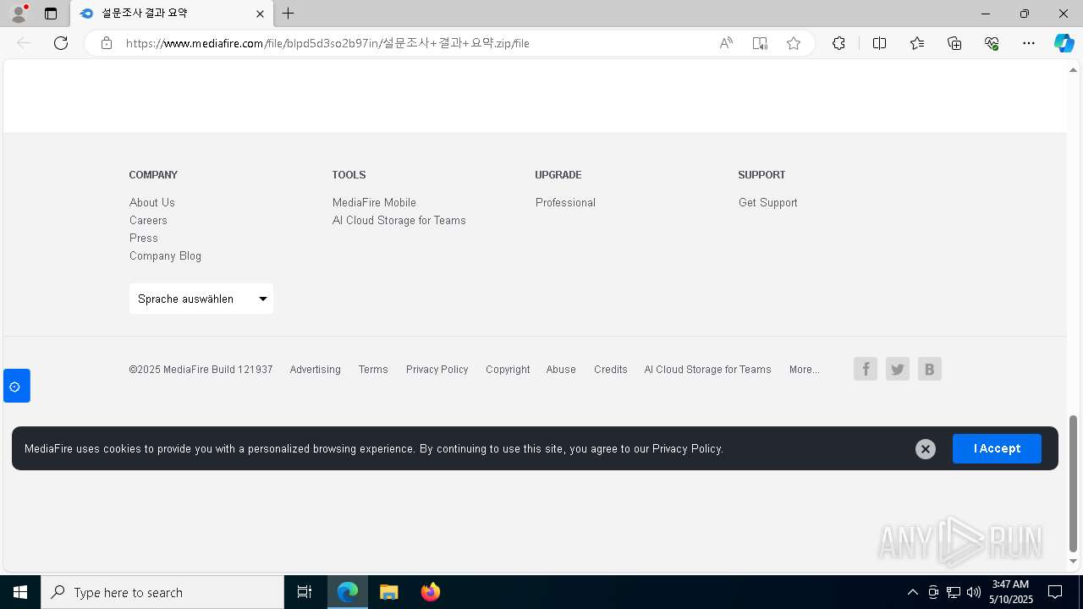The image size is (1083, 609).
Task: Open the Credits footer link
Action: (x=611, y=370)
